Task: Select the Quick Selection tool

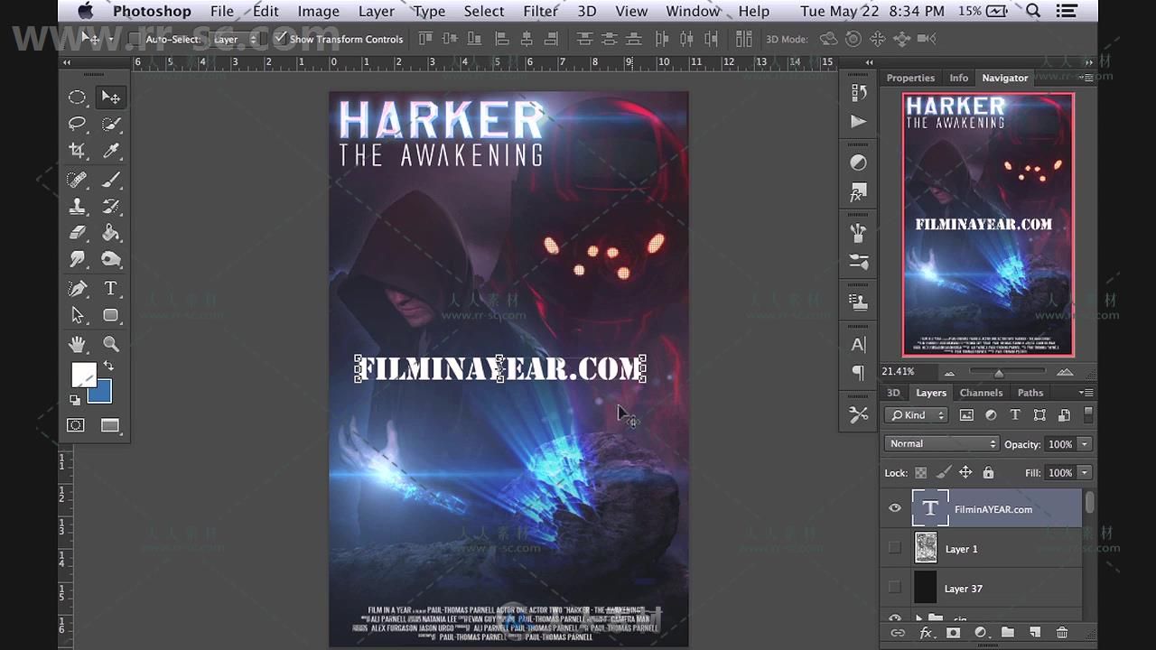Action: pyautogui.click(x=110, y=124)
